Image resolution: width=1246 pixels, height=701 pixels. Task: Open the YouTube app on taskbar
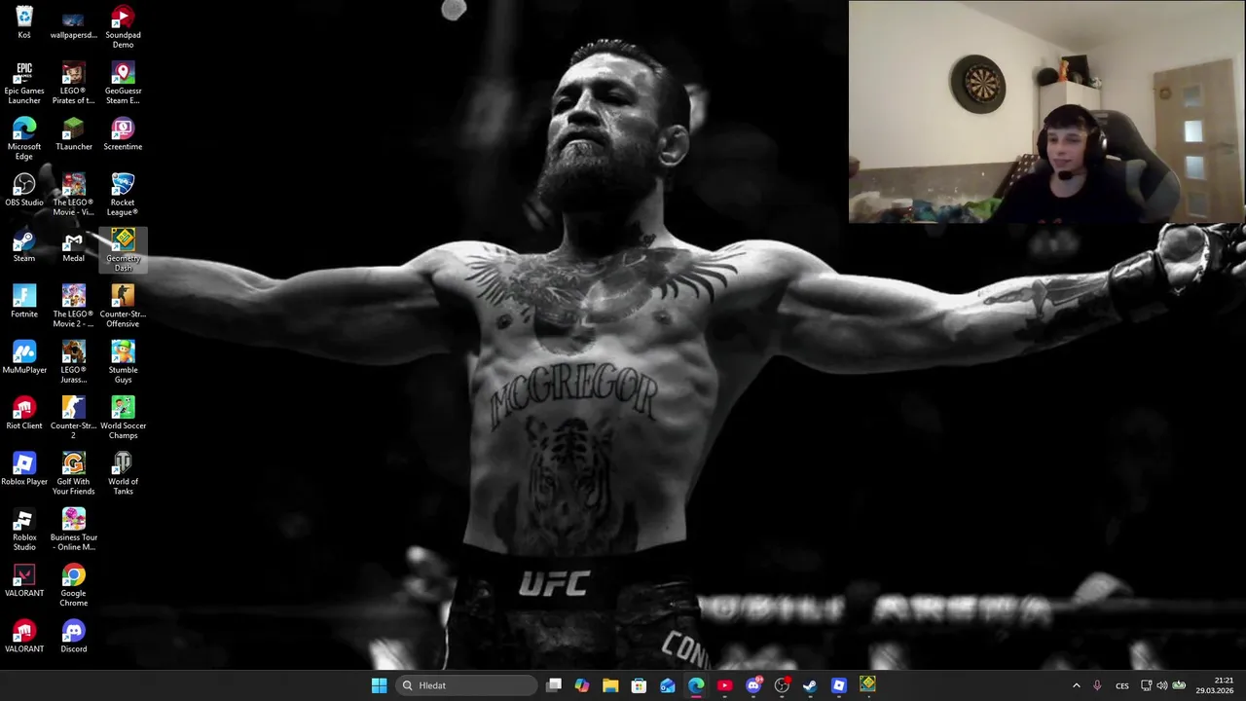[724, 685]
